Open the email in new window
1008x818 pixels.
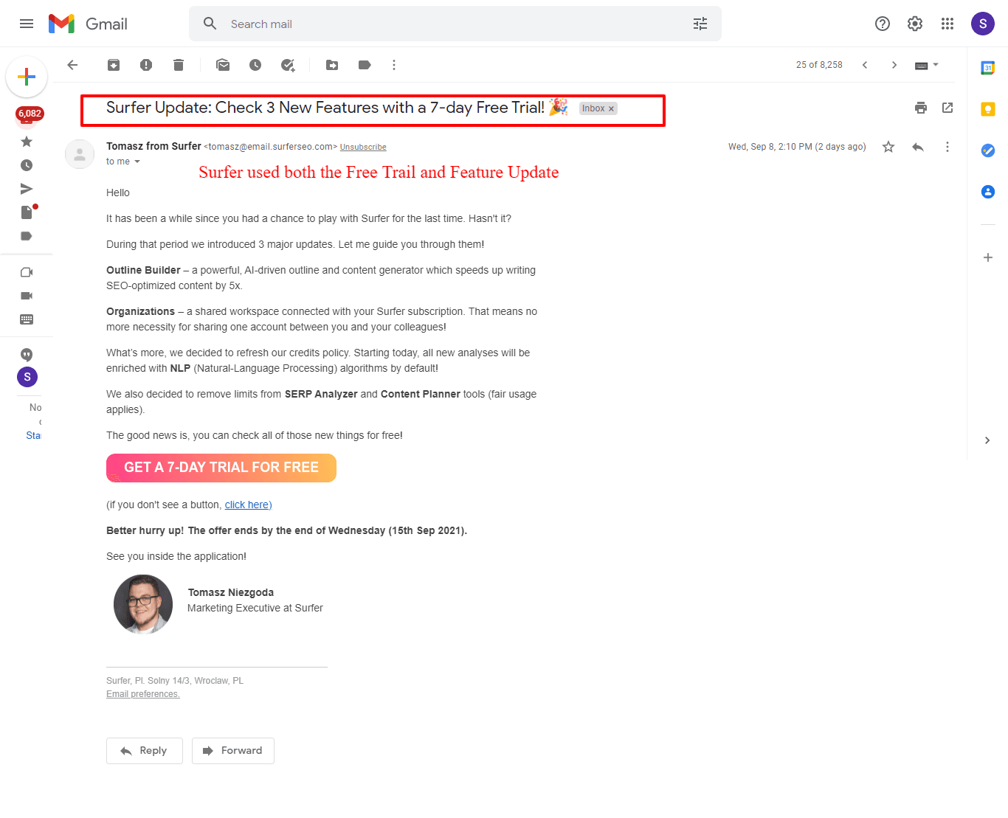pos(947,108)
